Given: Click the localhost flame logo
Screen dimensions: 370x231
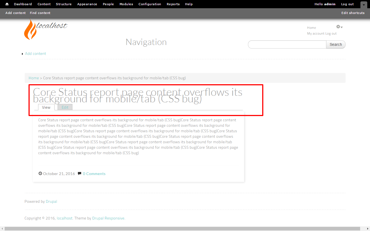Looking at the screenshot, I should 30,29.
